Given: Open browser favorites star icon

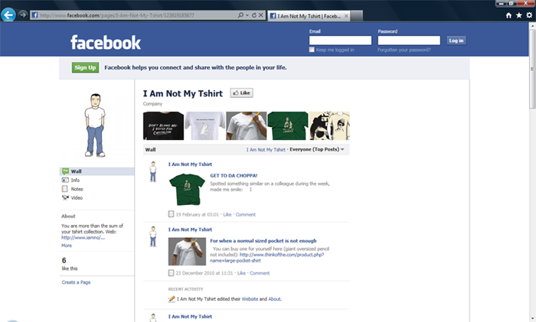Looking at the screenshot, I should (x=520, y=15).
